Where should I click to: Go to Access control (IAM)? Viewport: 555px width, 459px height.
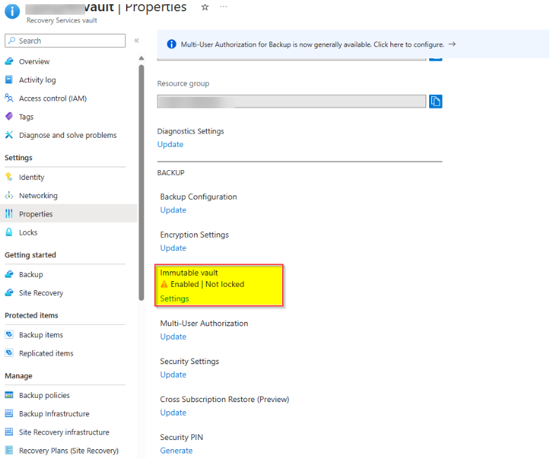[53, 98]
